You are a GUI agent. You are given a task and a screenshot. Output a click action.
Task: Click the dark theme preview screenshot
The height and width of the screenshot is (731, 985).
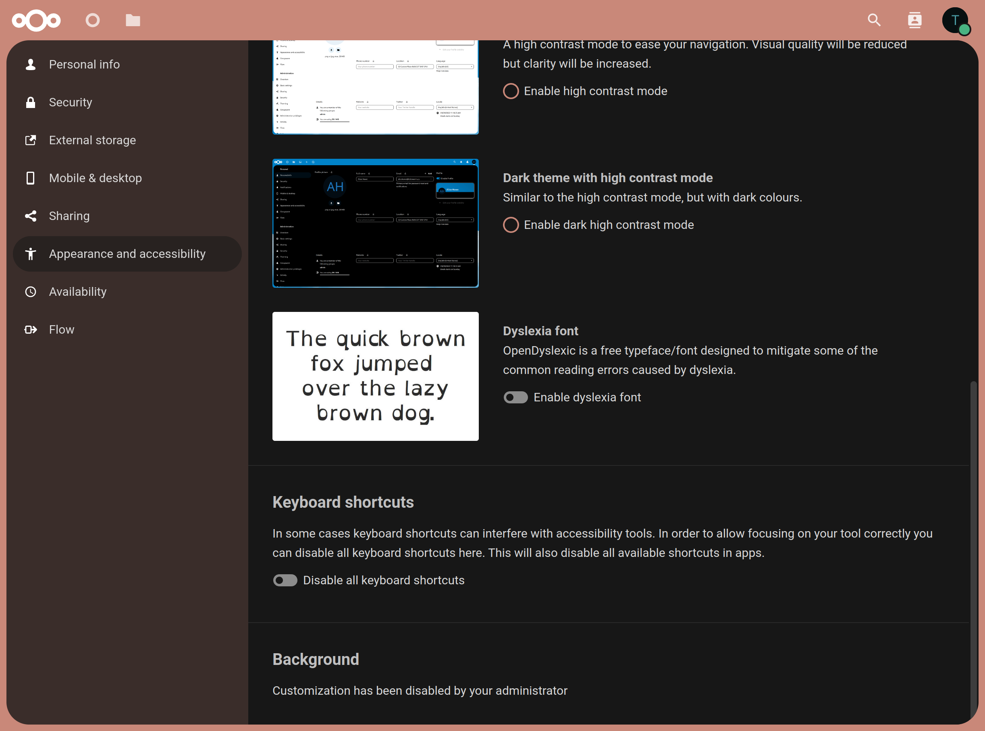pyautogui.click(x=375, y=224)
